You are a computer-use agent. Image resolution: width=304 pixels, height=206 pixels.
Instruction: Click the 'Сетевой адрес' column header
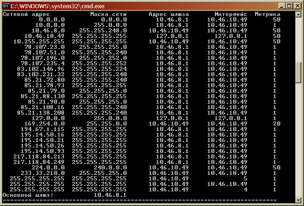point(23,14)
